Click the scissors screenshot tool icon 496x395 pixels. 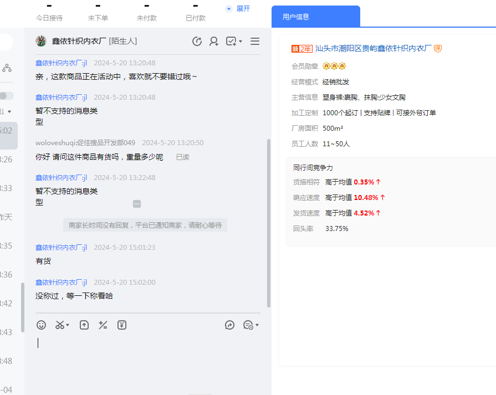tap(60, 325)
